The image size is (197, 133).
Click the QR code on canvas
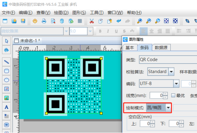(74, 86)
